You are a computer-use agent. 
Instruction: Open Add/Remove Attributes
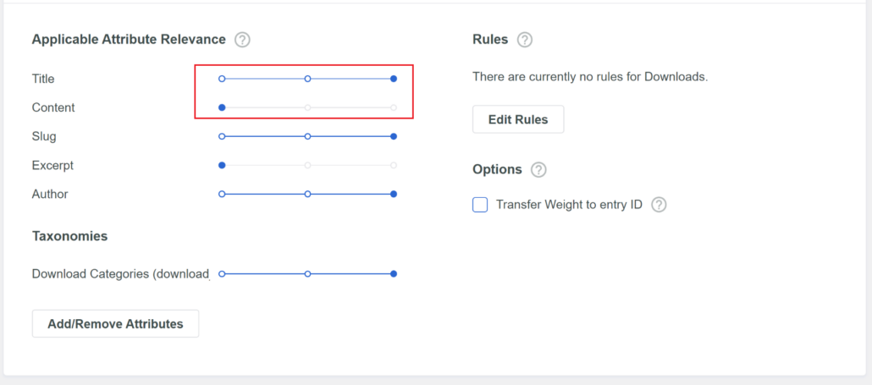[116, 324]
